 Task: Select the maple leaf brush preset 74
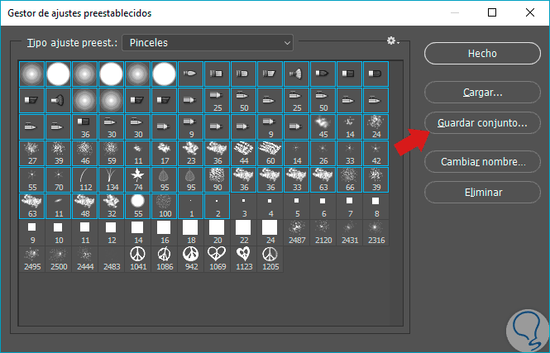[x=138, y=179]
